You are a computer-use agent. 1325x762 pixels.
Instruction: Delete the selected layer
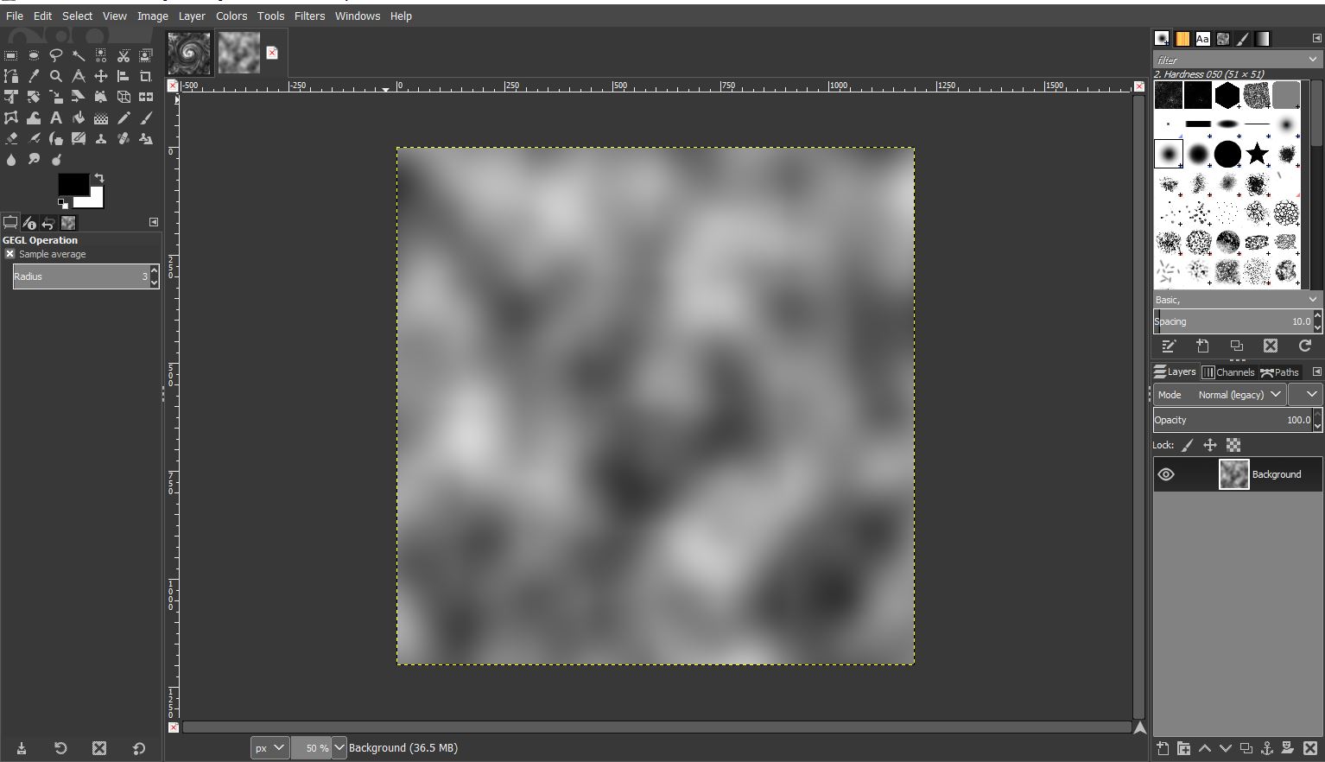(x=1309, y=748)
